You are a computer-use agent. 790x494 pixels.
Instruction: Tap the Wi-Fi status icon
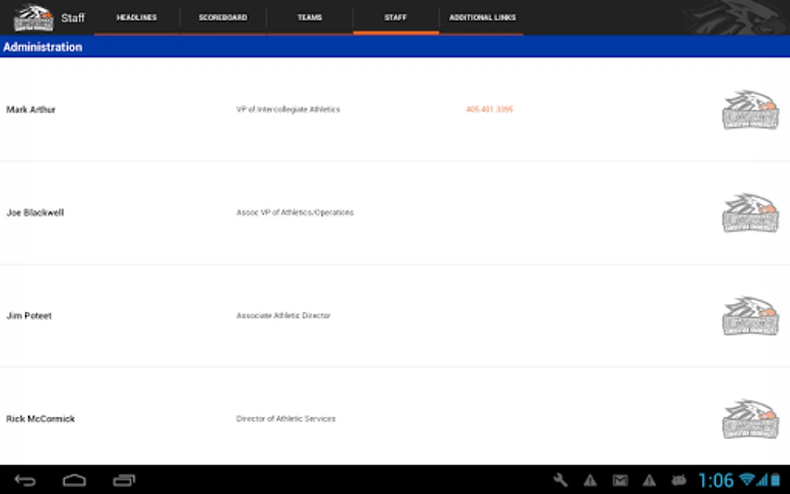[x=747, y=480]
